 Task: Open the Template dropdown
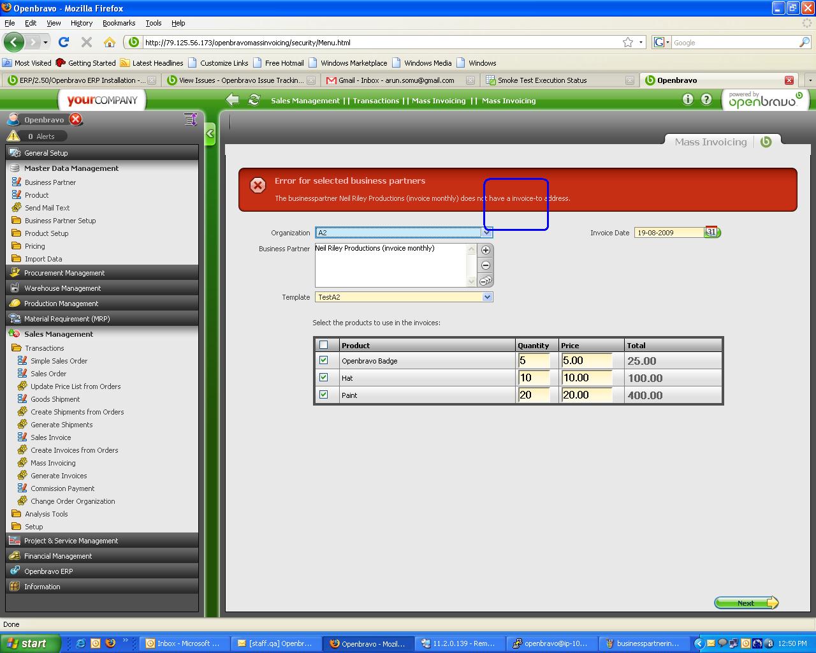coord(487,297)
